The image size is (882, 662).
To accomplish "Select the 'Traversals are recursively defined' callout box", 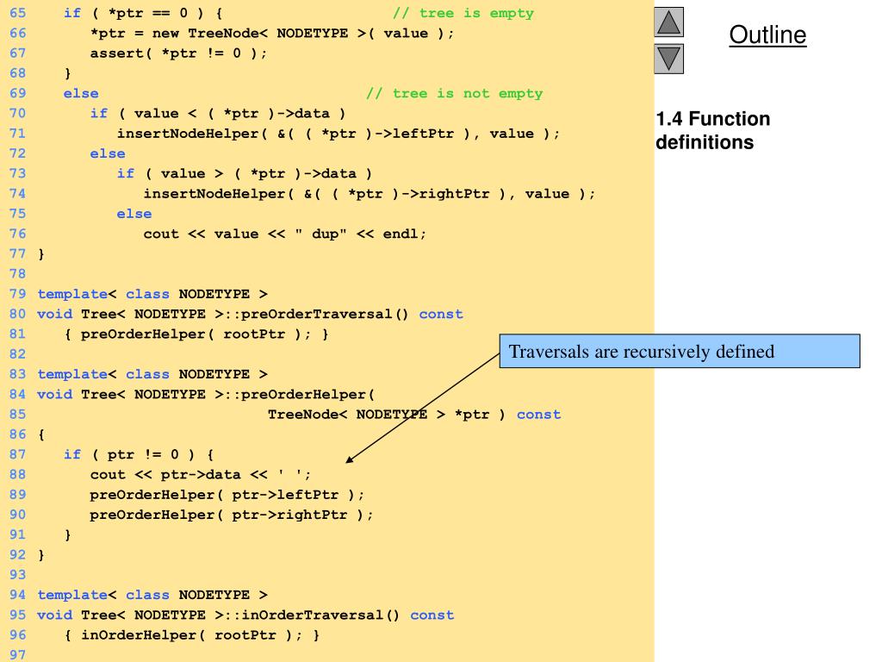I will [x=680, y=352].
